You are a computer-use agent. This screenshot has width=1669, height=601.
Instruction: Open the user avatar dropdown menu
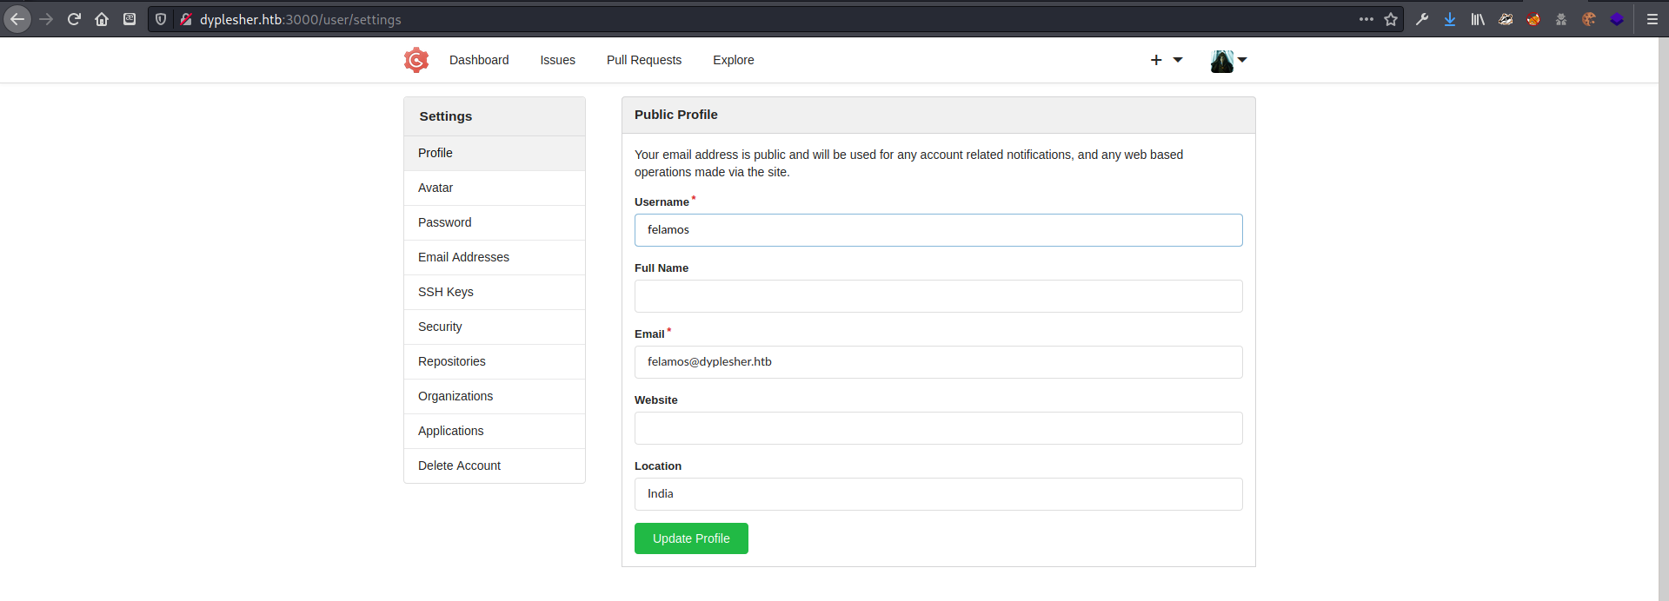1228,61
